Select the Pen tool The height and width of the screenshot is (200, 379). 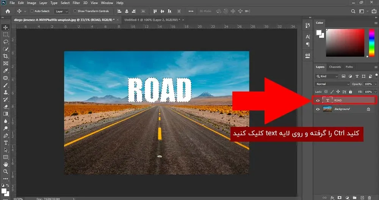point(6,136)
